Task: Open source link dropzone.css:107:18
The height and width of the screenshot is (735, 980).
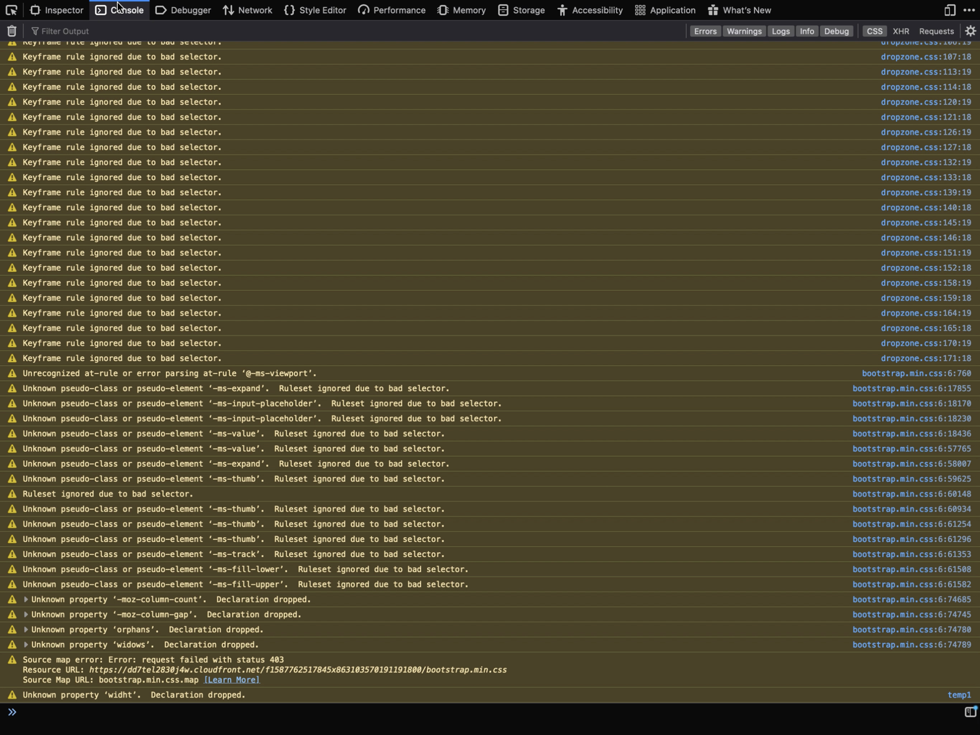Action: click(925, 57)
